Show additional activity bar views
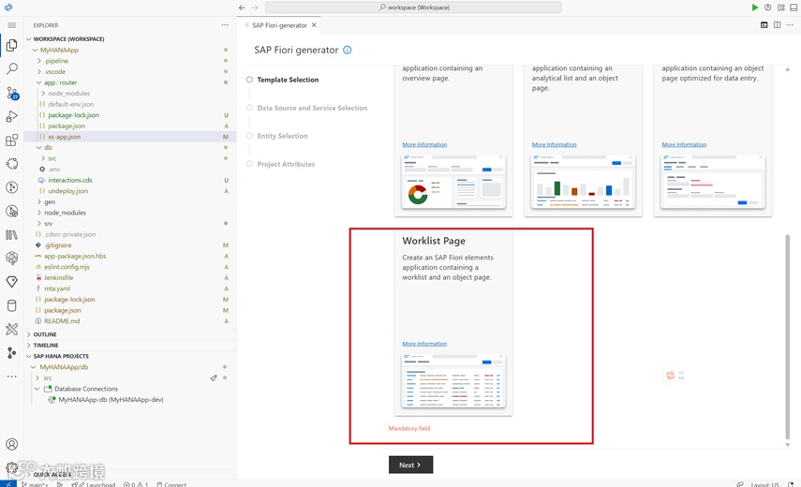 (x=12, y=376)
